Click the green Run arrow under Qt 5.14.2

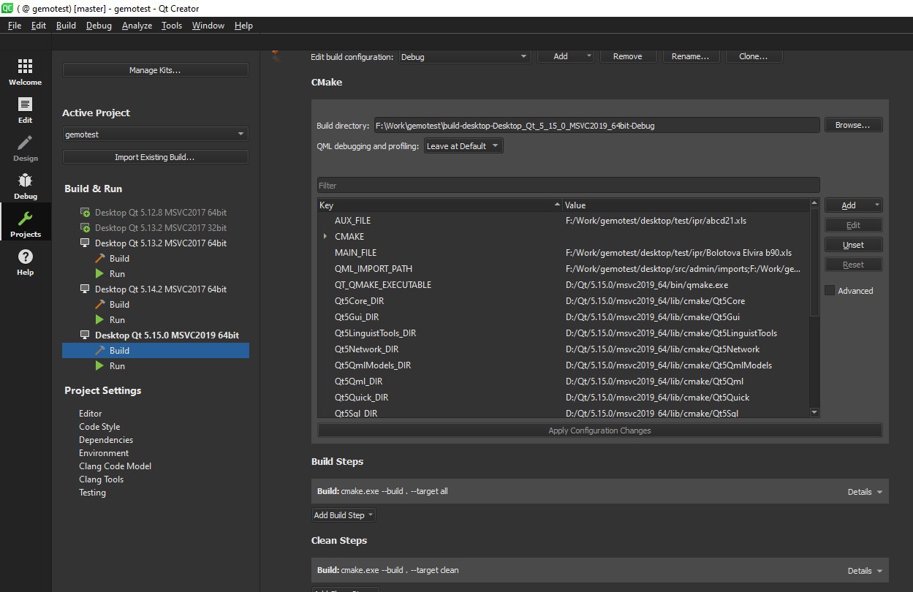point(100,320)
